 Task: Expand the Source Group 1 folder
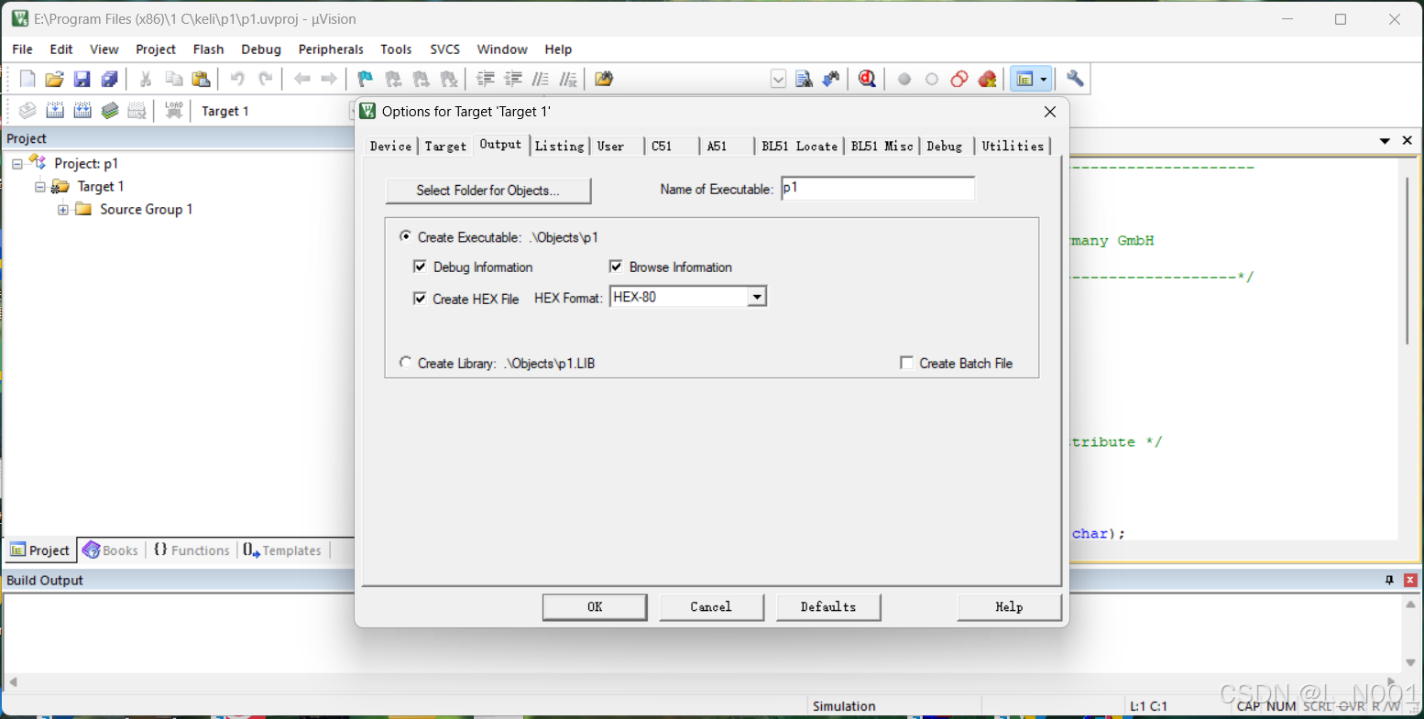[62, 210]
